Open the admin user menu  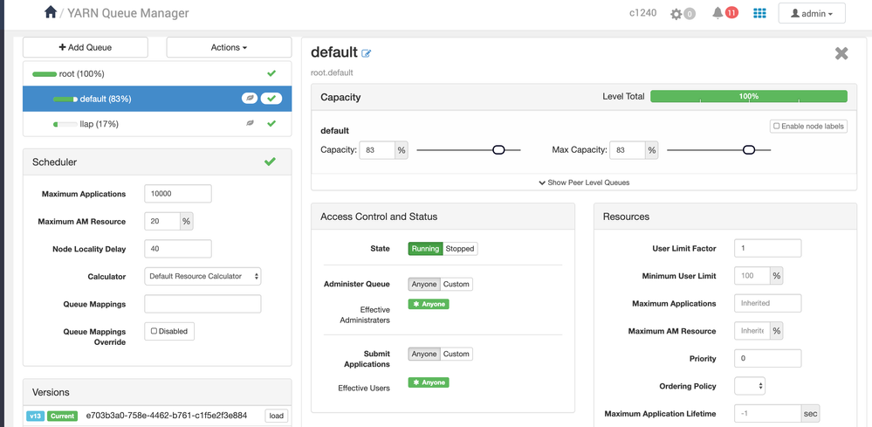pos(812,13)
